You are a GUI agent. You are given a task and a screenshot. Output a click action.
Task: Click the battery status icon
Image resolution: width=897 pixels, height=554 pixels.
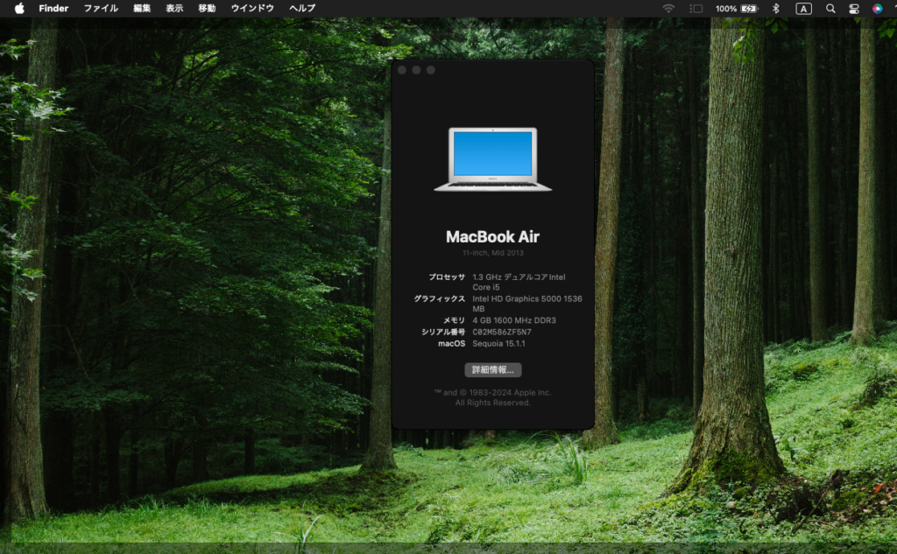pos(750,8)
